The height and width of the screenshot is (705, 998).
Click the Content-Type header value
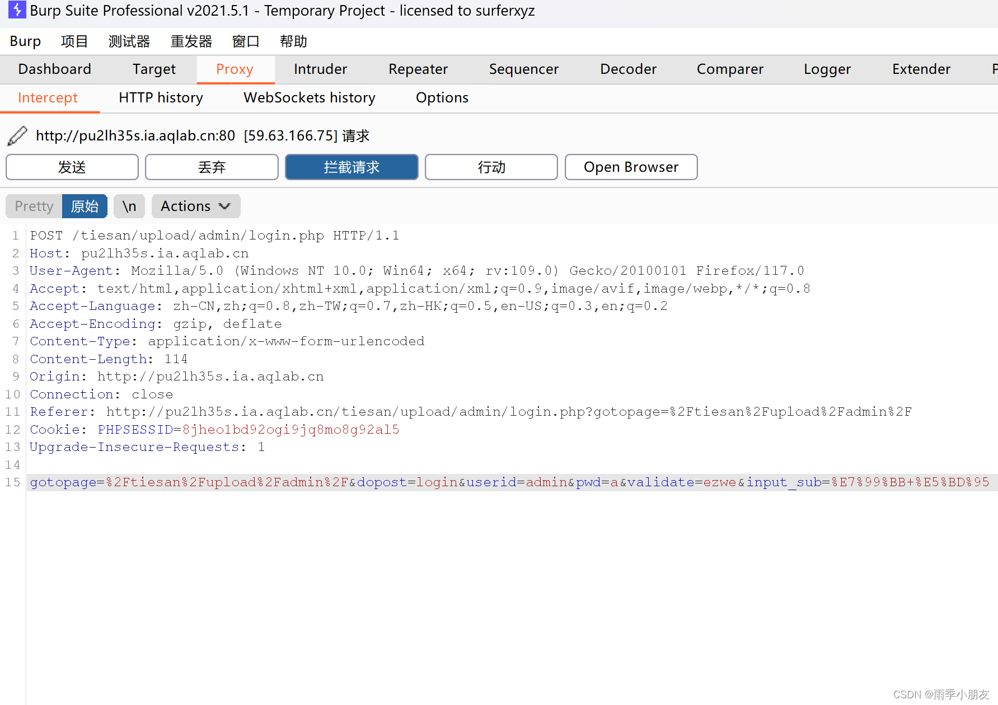[x=286, y=341]
